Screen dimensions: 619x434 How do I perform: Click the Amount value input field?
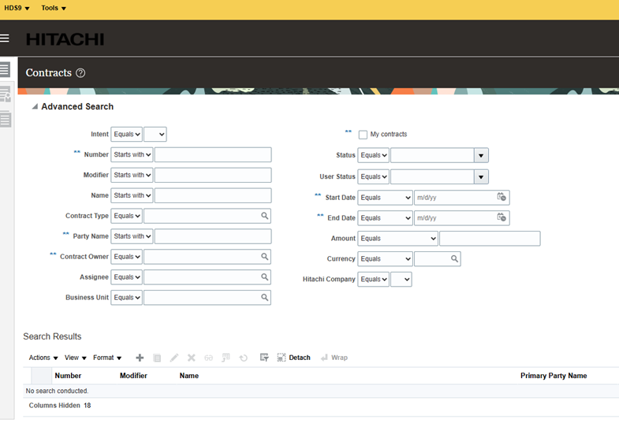[490, 239]
